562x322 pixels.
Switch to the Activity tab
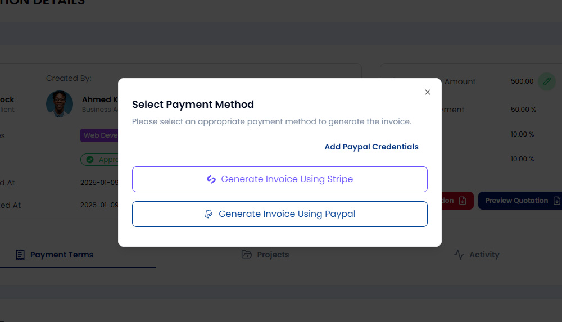(477, 255)
